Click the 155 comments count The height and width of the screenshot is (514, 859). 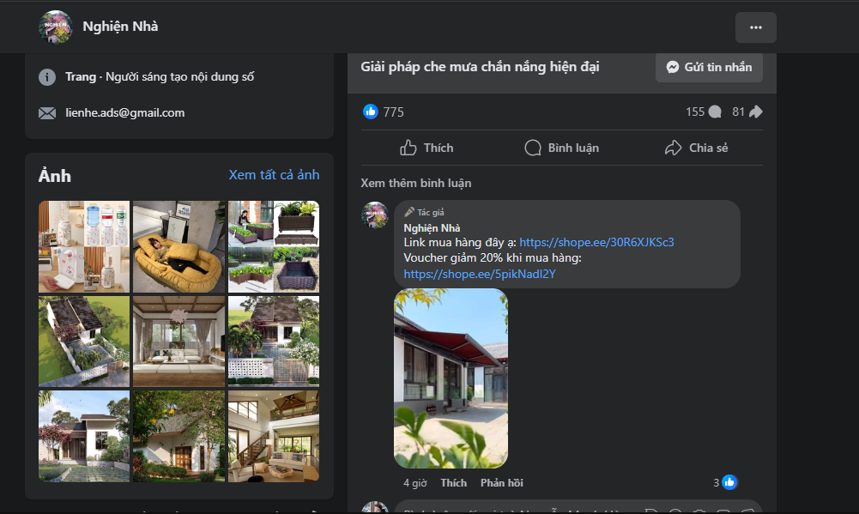coord(695,112)
